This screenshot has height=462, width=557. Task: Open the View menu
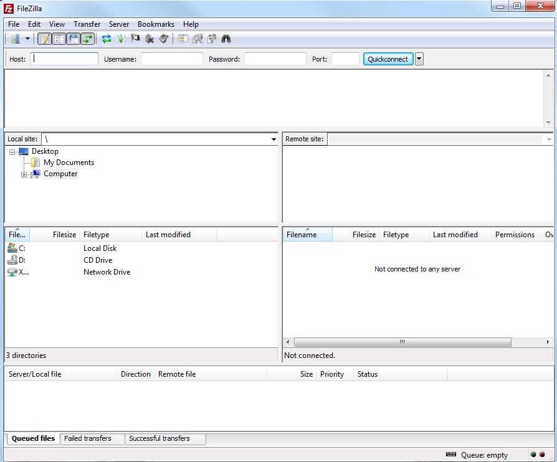pos(57,24)
